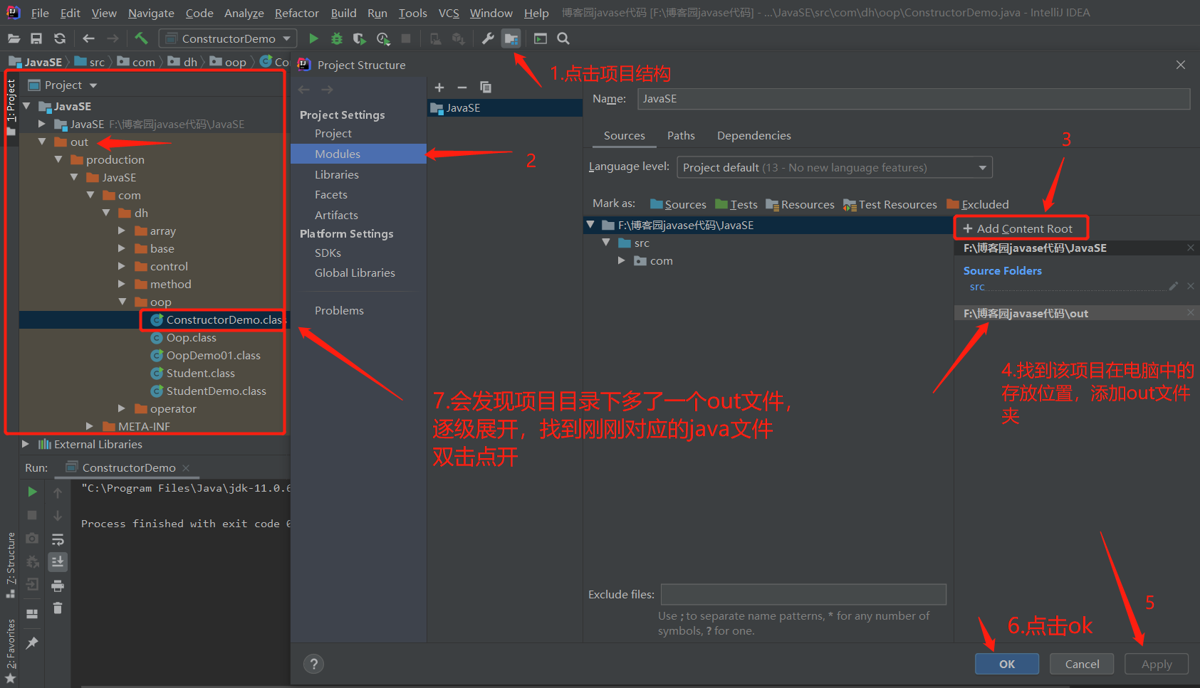Switch to the Paths tab
The image size is (1200, 688).
click(x=681, y=135)
